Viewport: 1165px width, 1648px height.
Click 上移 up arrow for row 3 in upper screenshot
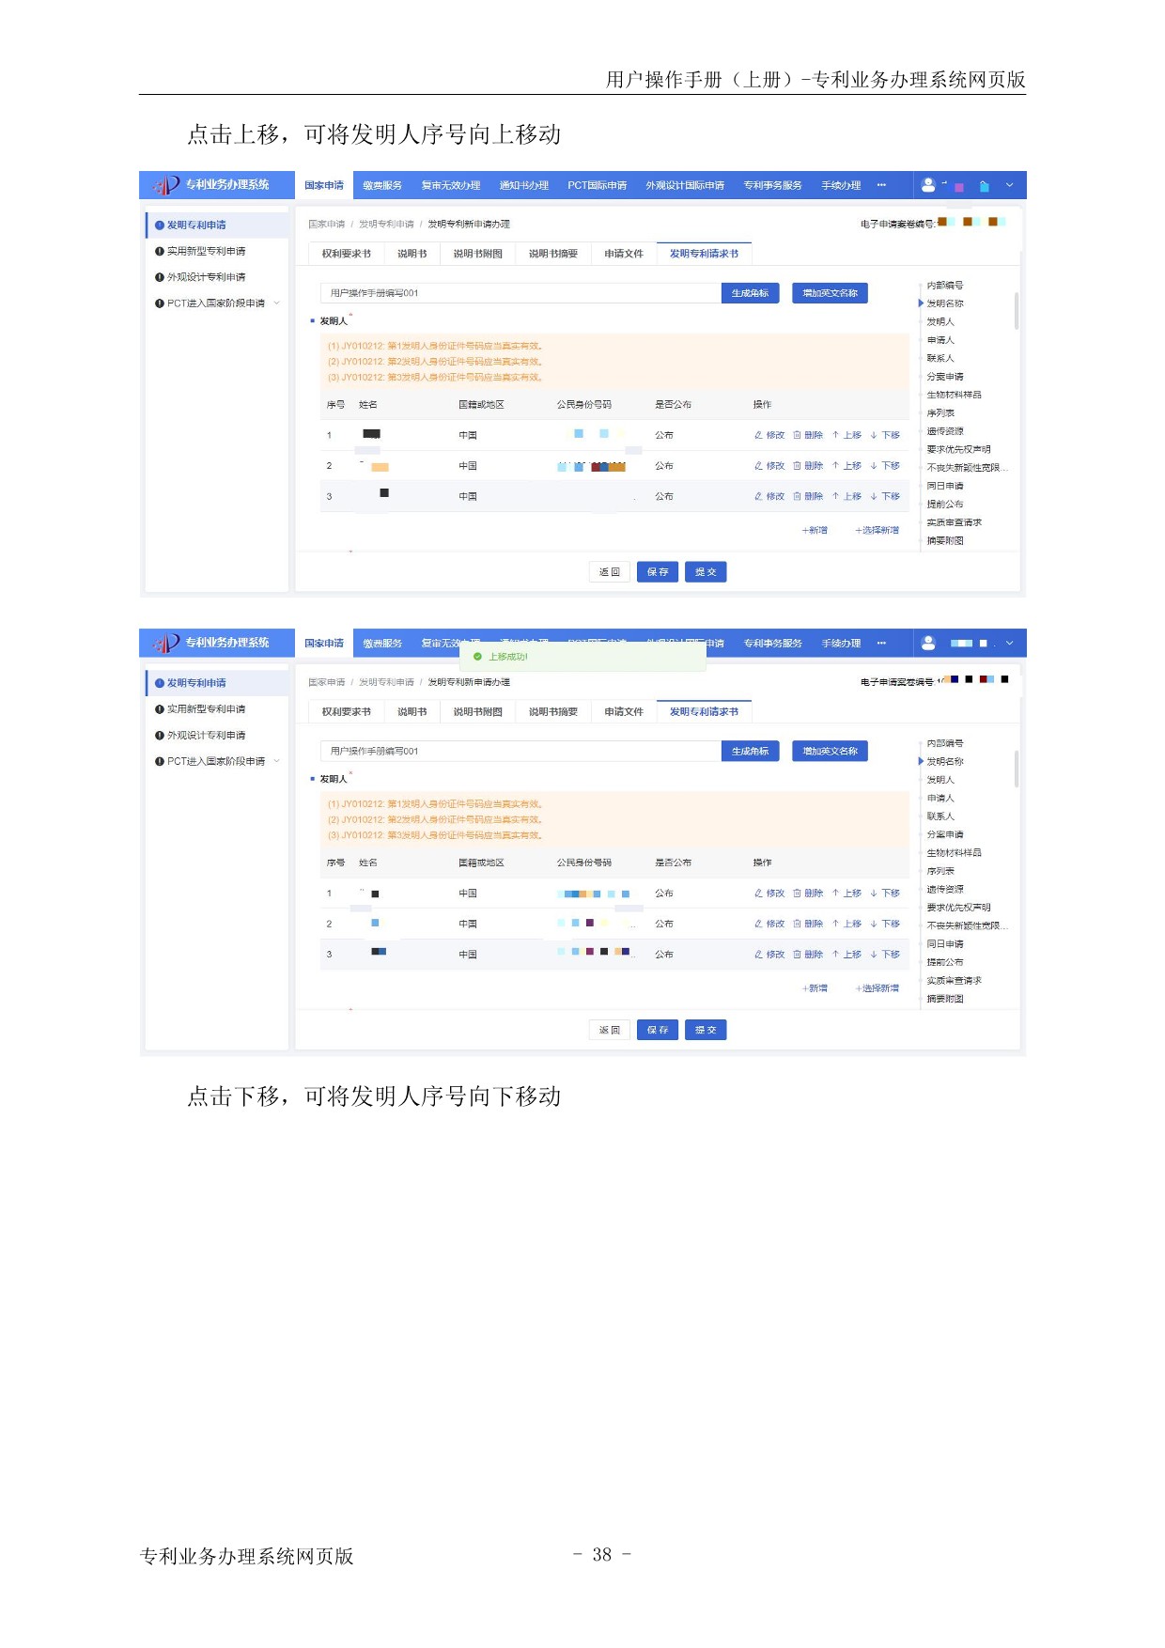(x=835, y=496)
